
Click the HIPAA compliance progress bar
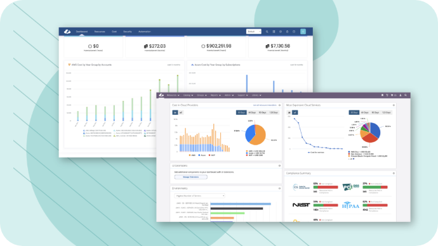pos(375,205)
